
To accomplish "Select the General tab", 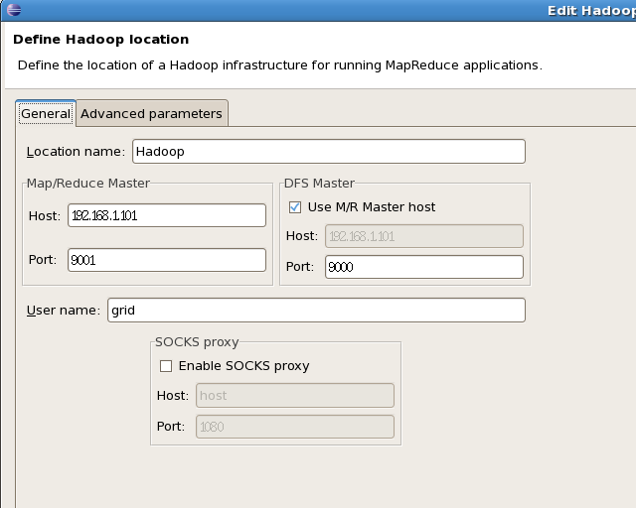I will point(46,113).
